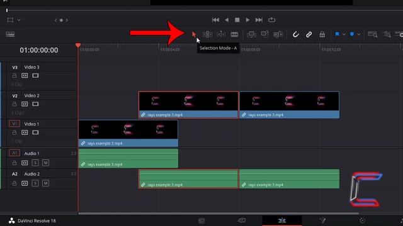Click the A1 destination control
The image size is (403, 226).
(14, 153)
